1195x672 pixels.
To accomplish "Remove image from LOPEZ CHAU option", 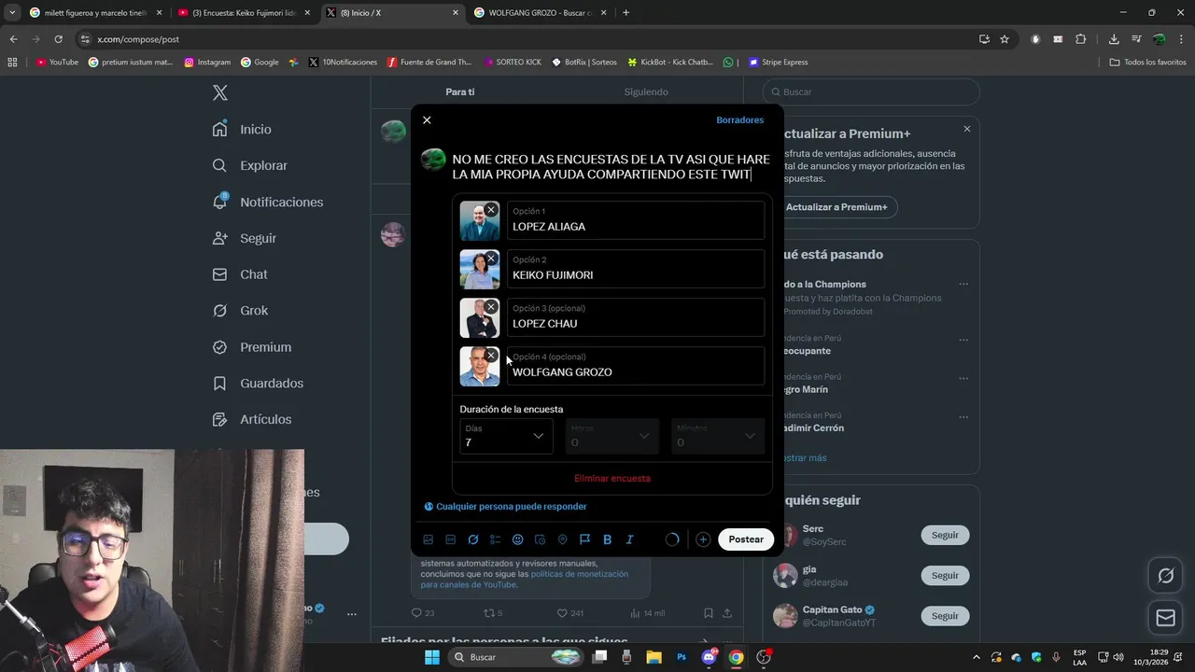I will coord(491,306).
